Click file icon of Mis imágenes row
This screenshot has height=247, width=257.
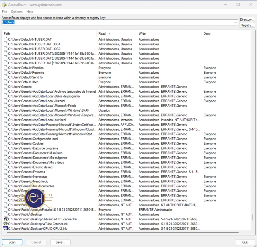[5, 158]
